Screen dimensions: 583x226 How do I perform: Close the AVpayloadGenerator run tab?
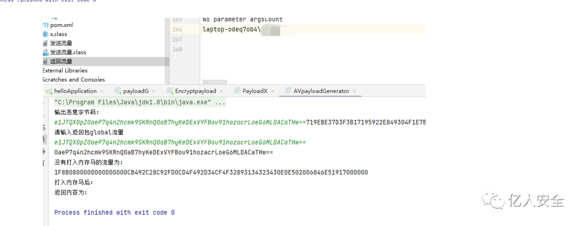354,91
